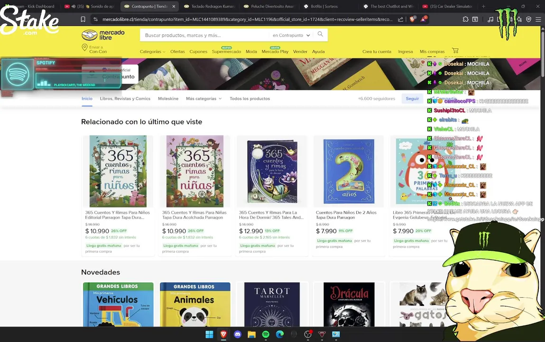This screenshot has height=342, width=545.
Task: Open the Windows Start menu
Action: (209, 334)
